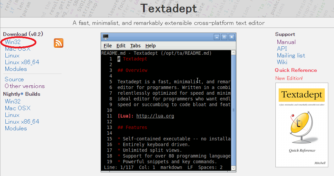Click the '[Lua]:' label on line 11

[x=126, y=116]
